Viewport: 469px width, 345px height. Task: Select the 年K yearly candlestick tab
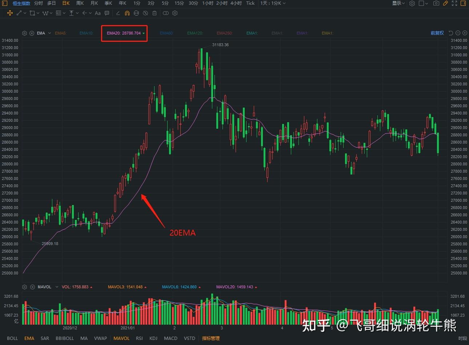[x=123, y=3]
